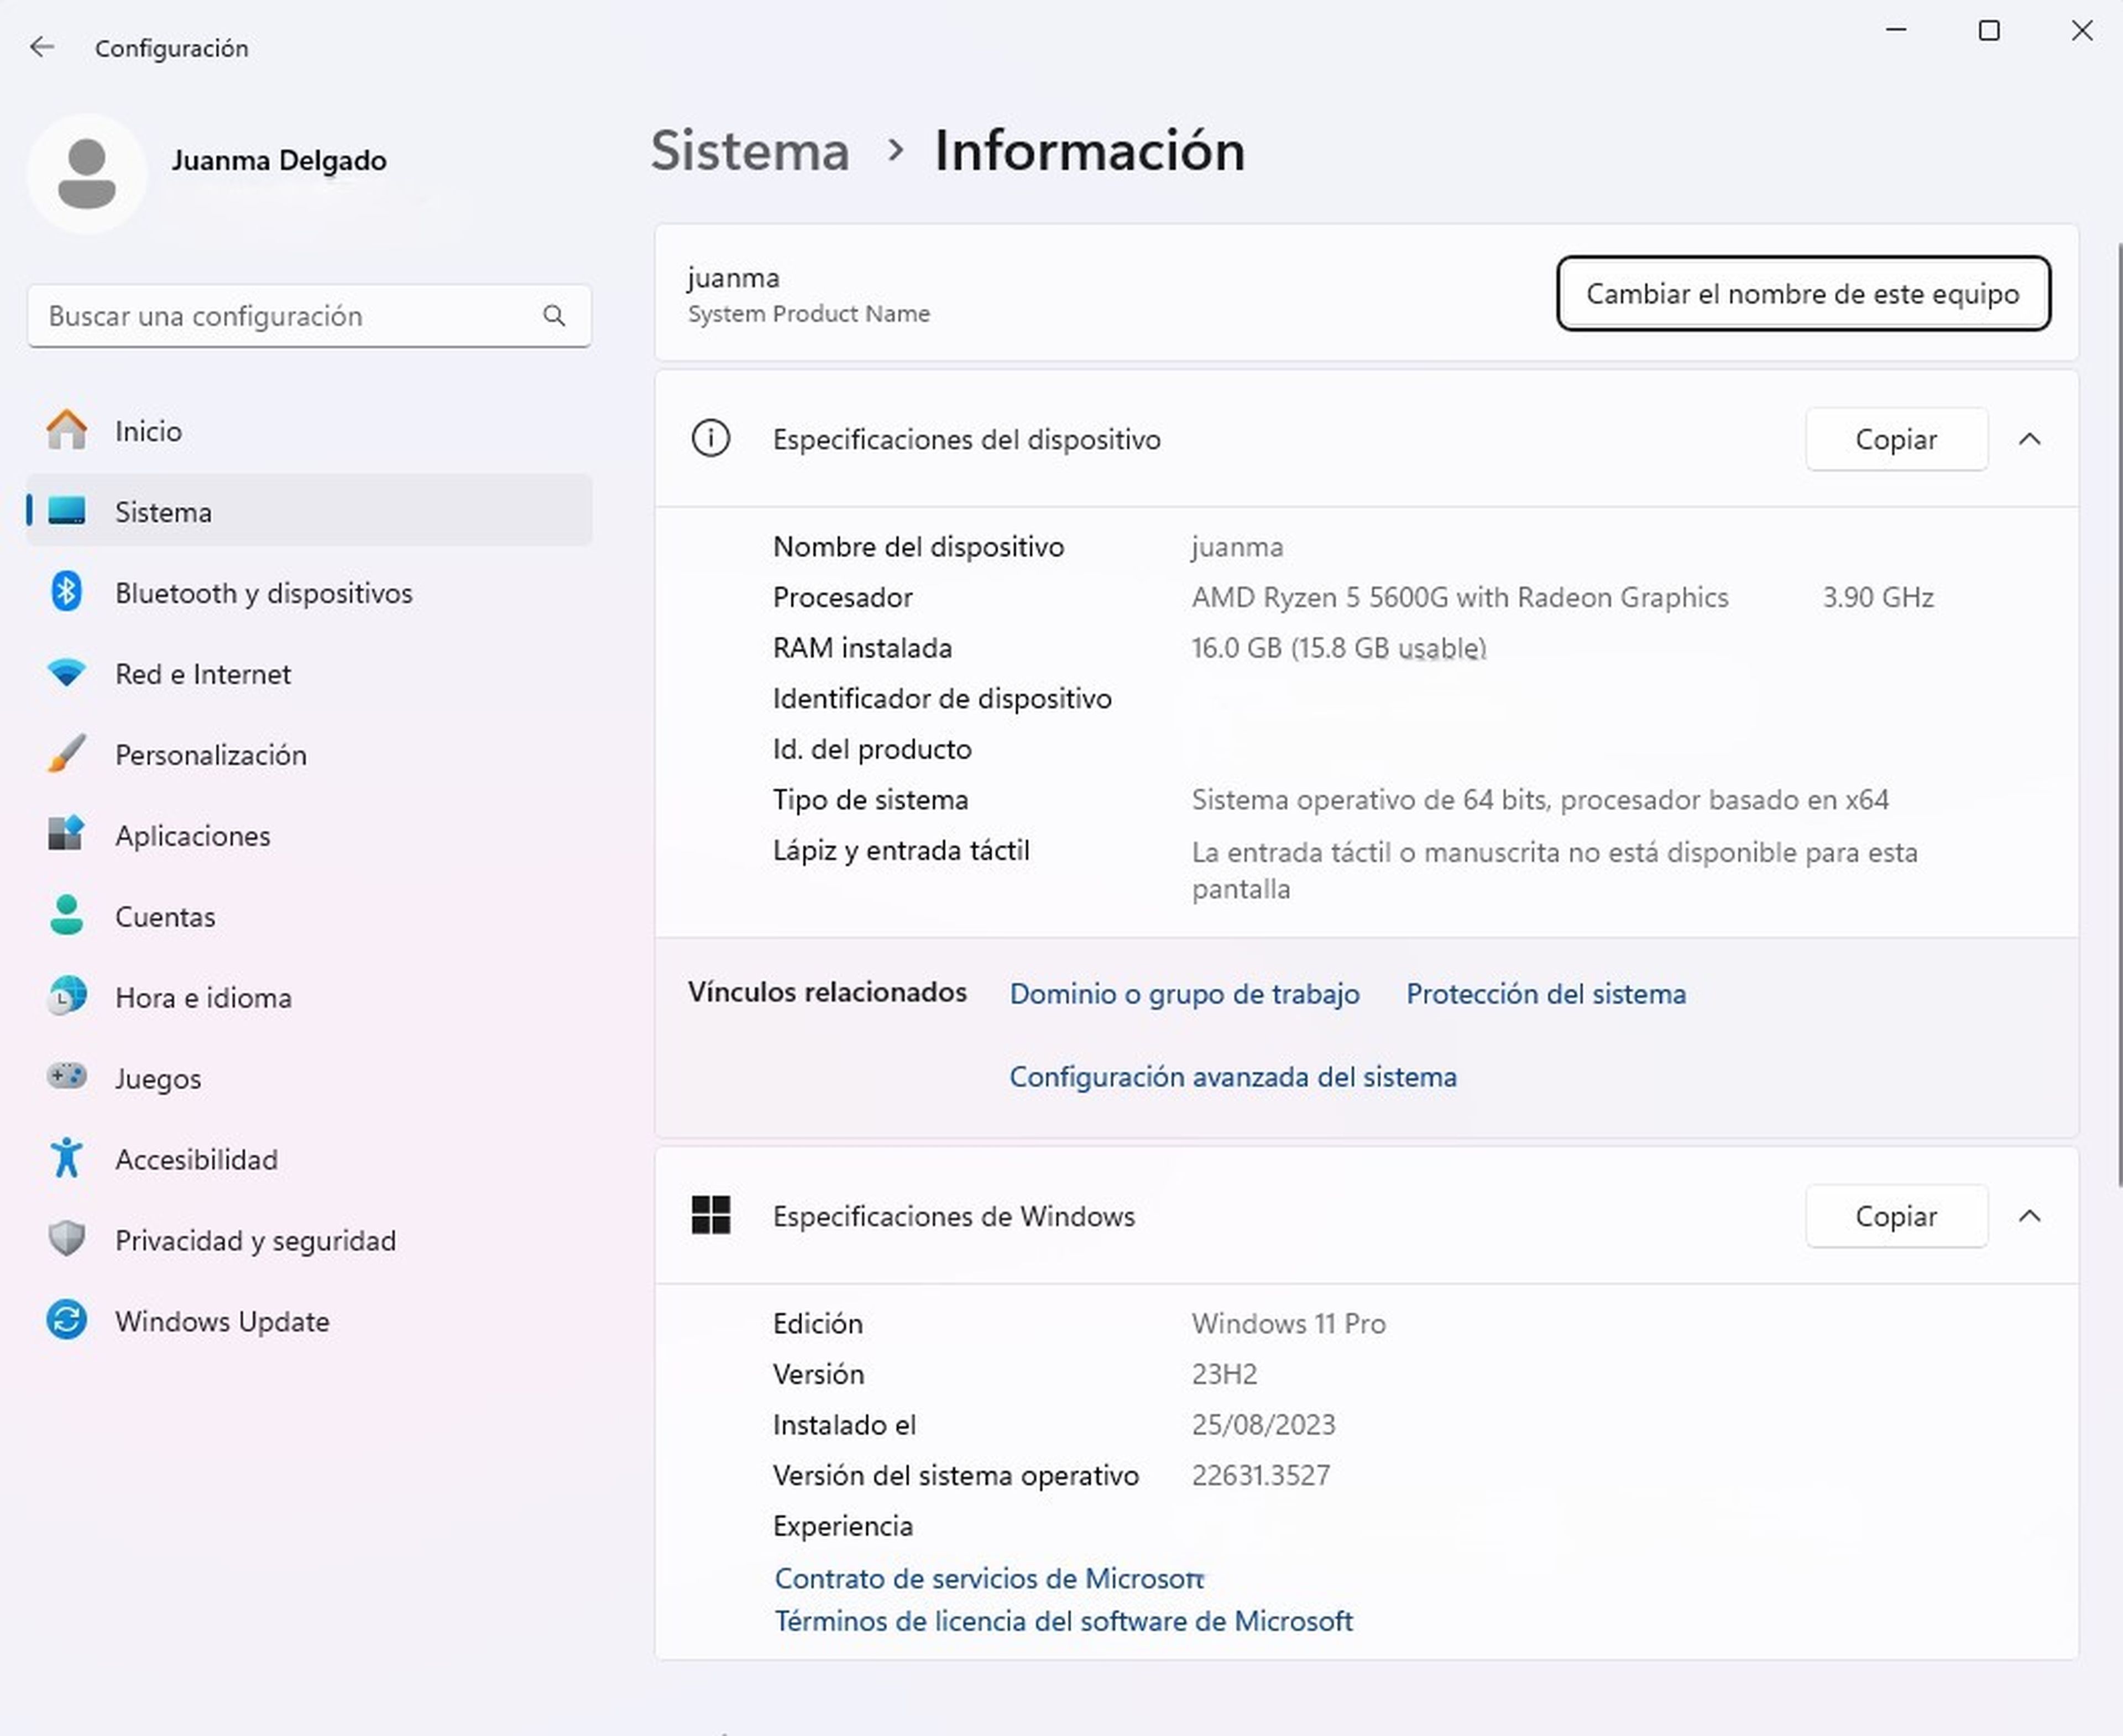Click the 3.90 GHz processor speed
Viewport: 2123px width, 1736px height.
tap(1878, 597)
